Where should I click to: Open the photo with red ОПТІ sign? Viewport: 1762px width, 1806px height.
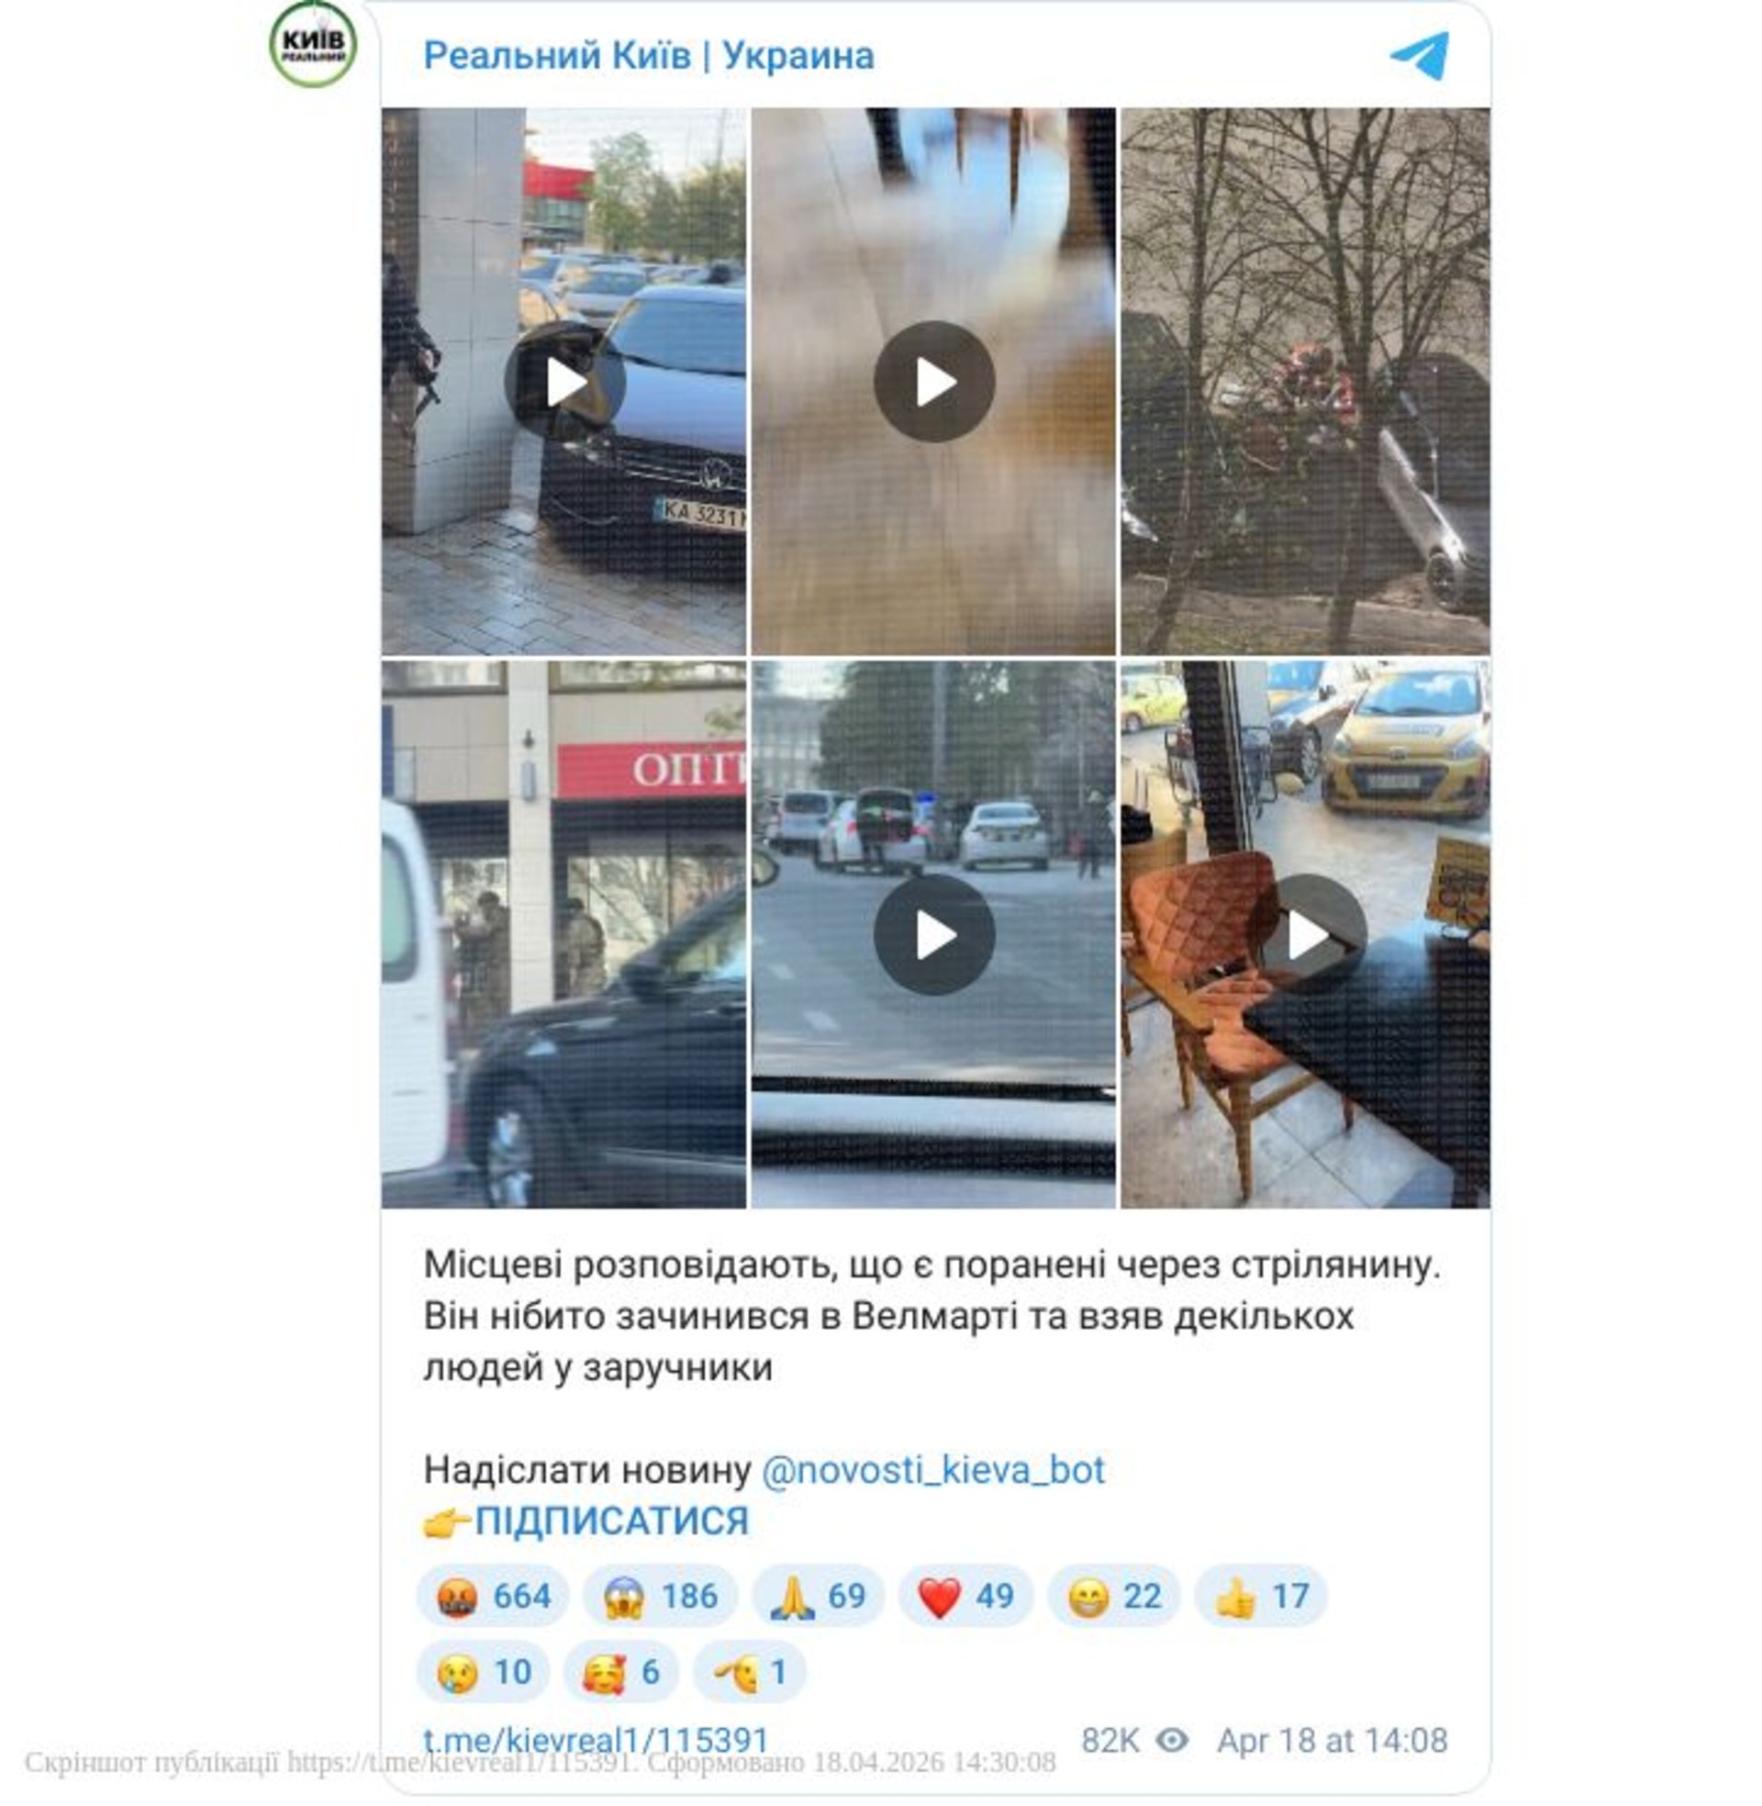click(564, 934)
